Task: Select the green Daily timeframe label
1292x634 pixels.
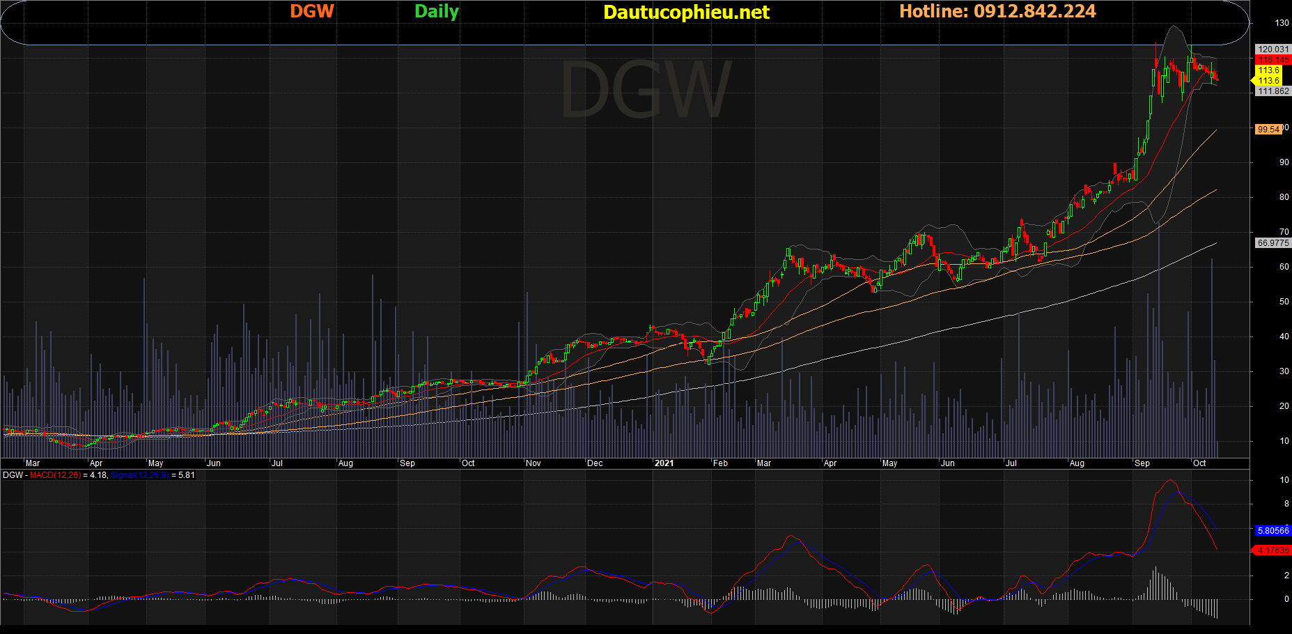Action: point(437,12)
